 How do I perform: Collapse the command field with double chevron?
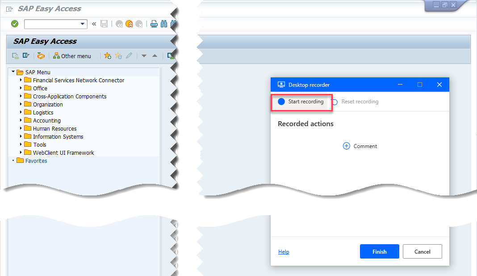click(x=94, y=24)
